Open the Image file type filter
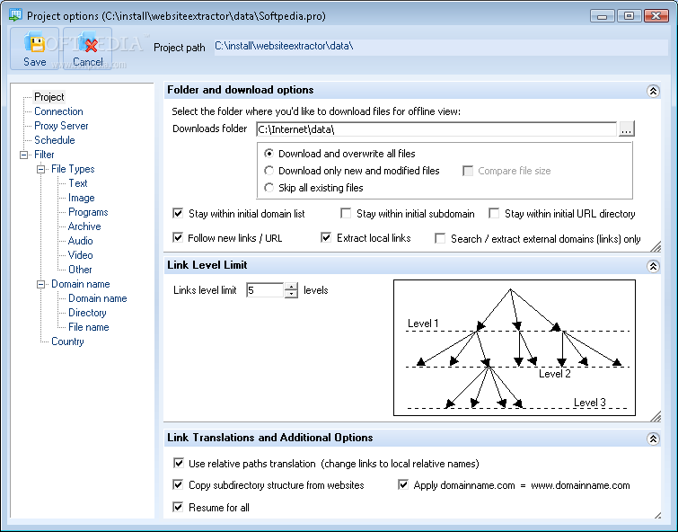 pyautogui.click(x=82, y=198)
